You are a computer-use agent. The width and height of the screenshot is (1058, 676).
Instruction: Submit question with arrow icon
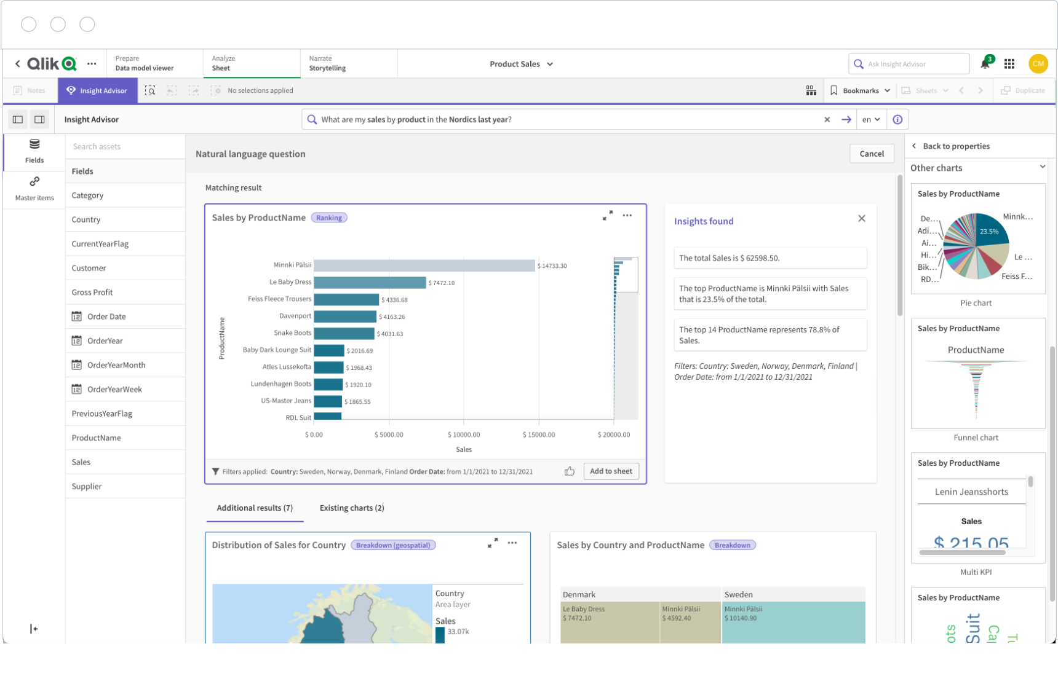(846, 120)
